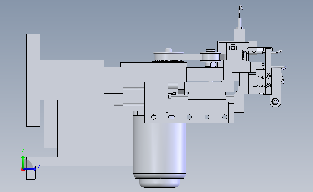
Task: Click the Y axis label
Action: 23,152
